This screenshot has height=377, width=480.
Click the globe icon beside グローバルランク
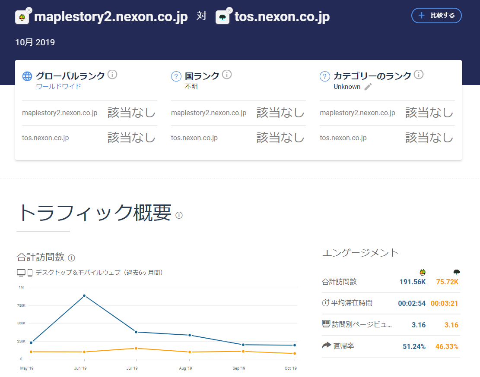[27, 76]
